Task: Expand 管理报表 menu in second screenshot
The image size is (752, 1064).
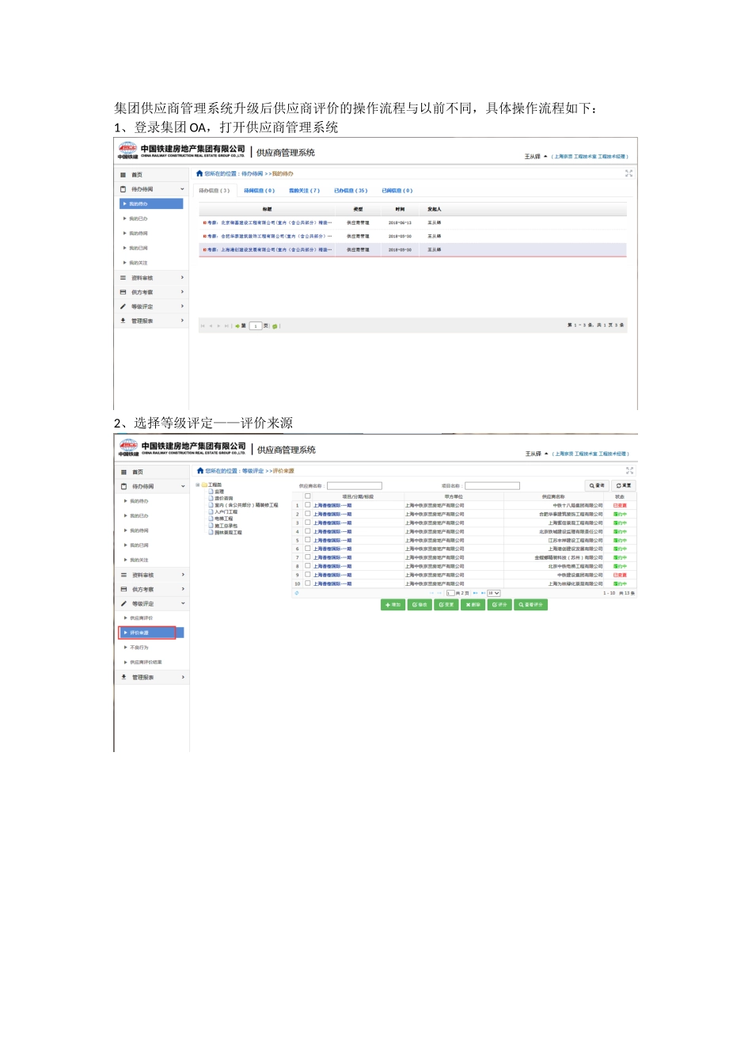Action: coord(183,677)
